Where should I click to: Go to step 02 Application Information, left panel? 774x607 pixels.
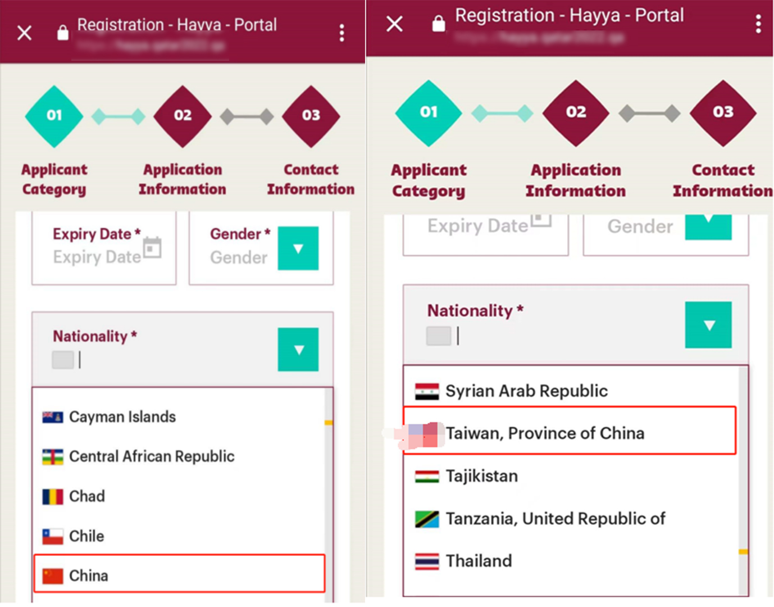pyautogui.click(x=183, y=115)
